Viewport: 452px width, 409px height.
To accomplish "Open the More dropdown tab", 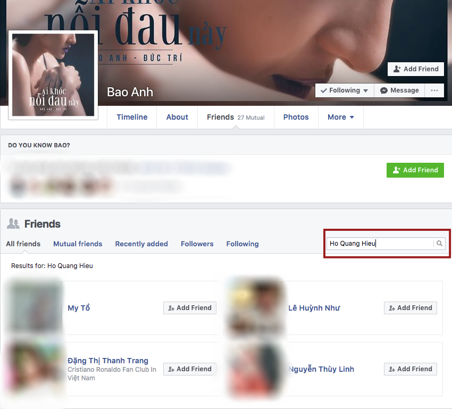I will (341, 117).
